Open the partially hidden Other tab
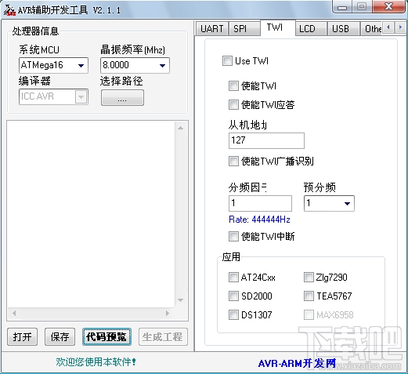The image size is (408, 374). click(x=372, y=29)
